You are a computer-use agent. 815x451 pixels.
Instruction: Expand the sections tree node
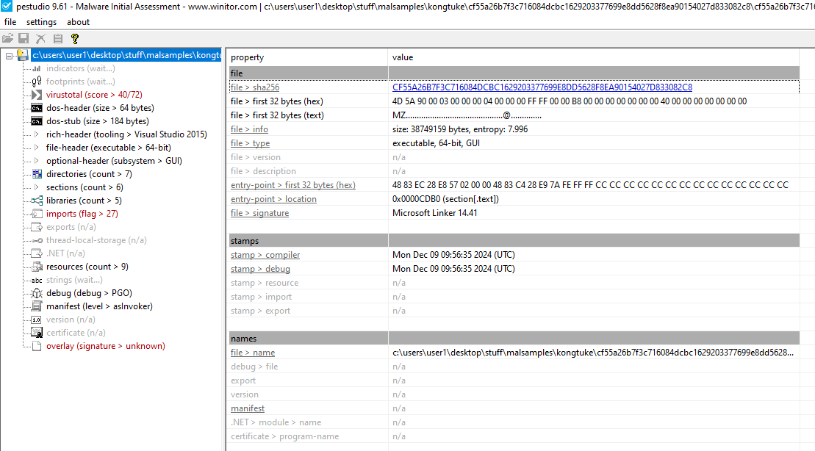(x=37, y=187)
